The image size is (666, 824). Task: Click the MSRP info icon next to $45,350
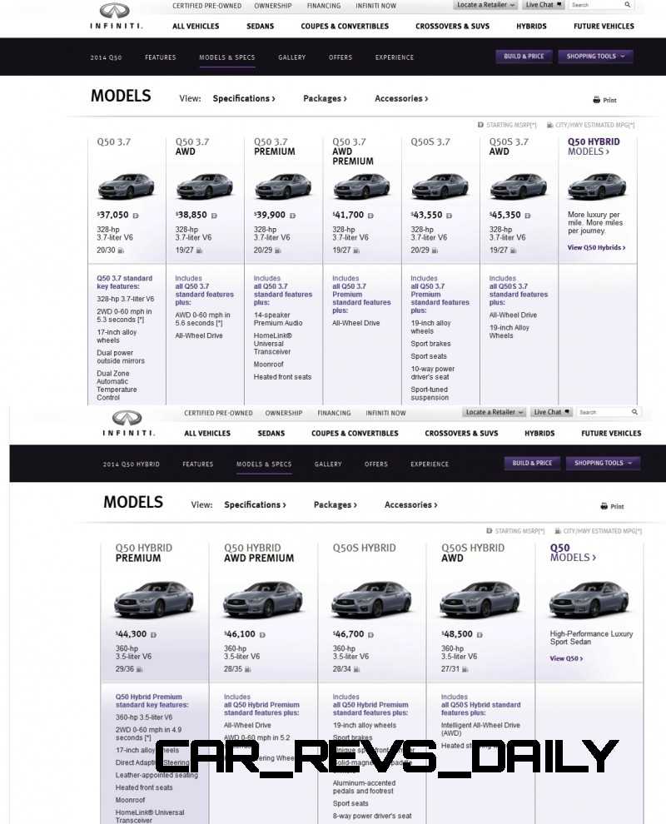pyautogui.click(x=527, y=216)
